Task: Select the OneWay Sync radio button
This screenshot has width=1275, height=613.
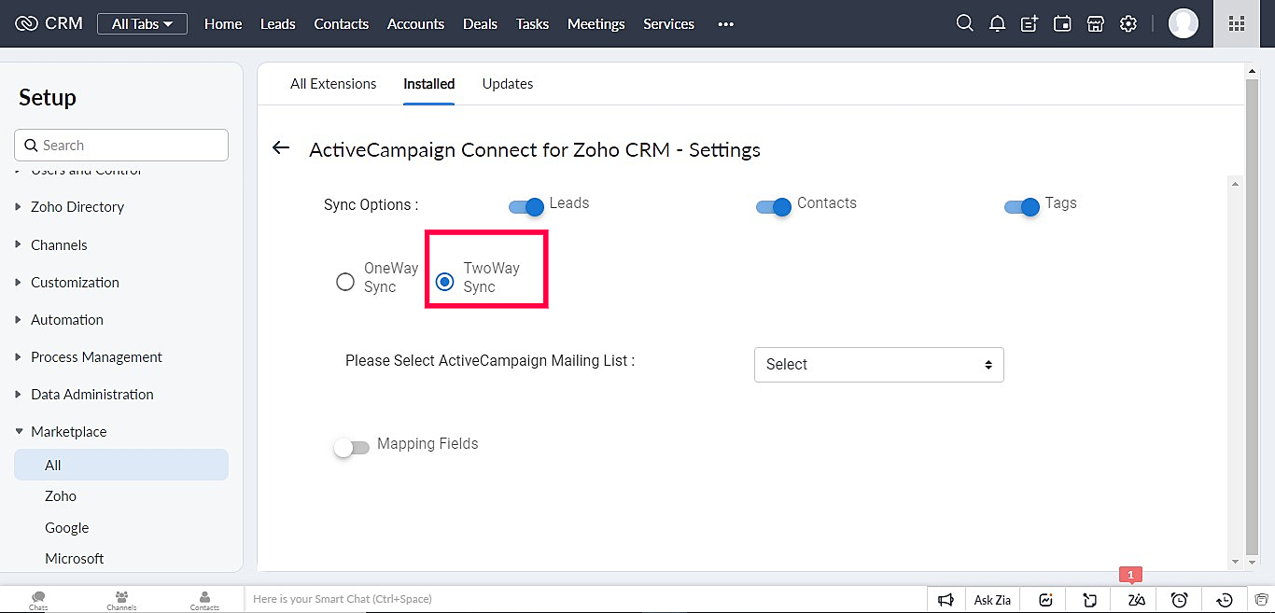Action: pos(345,282)
